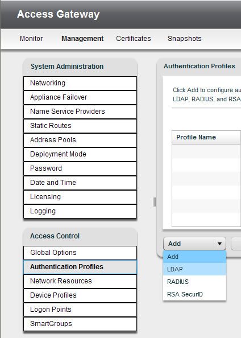
Task: Open Networking settings
Action: click(x=80, y=83)
